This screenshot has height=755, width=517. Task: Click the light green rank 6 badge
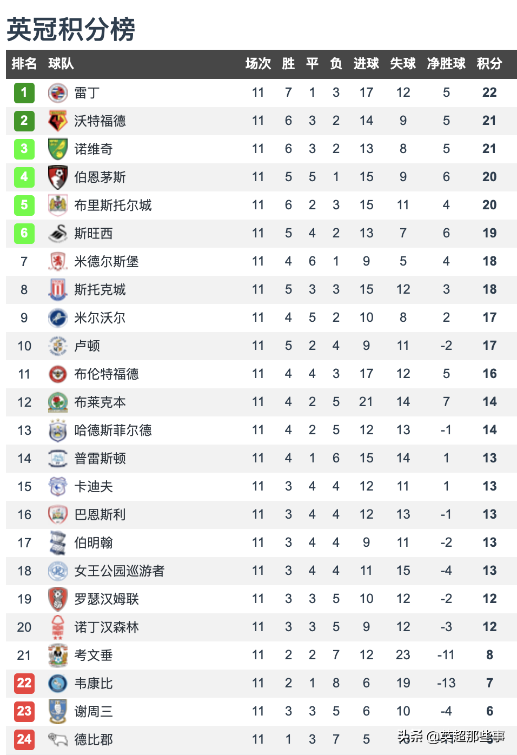click(x=24, y=234)
